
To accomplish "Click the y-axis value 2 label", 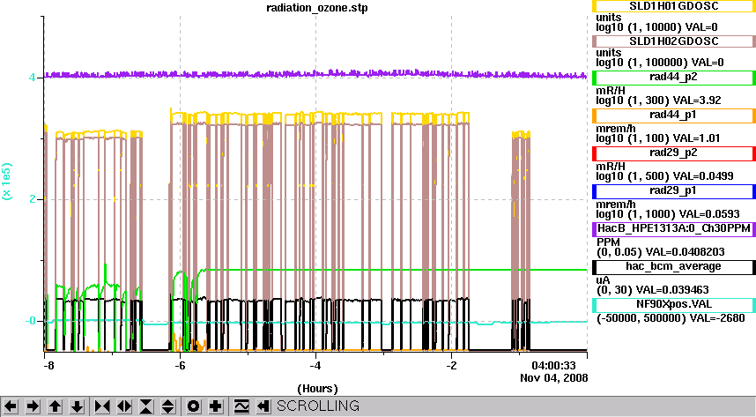I will click(32, 199).
